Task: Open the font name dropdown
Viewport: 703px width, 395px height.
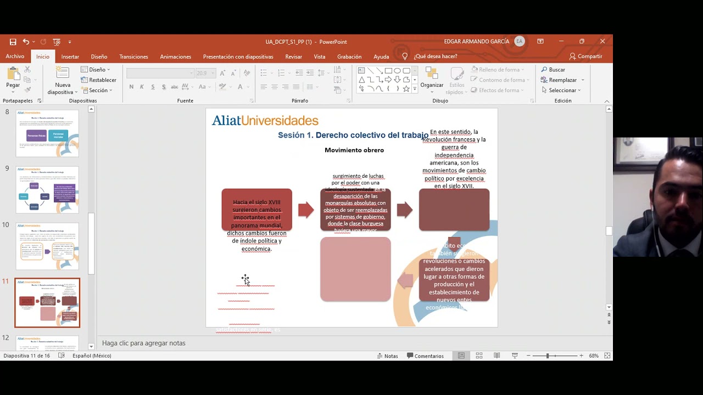Action: tap(191, 73)
